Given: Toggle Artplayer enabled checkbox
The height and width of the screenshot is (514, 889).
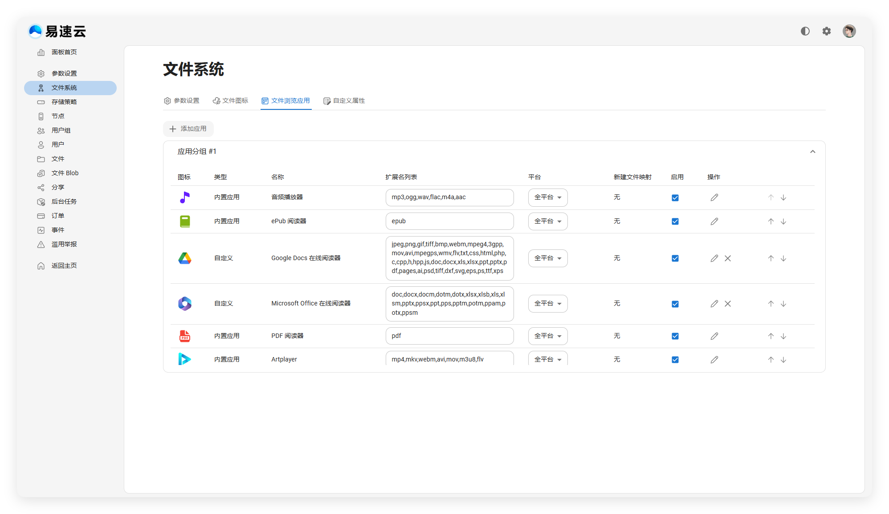Looking at the screenshot, I should click(675, 360).
